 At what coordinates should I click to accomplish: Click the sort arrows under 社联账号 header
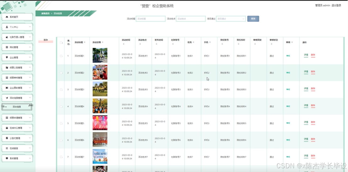pyautogui.click(x=173, y=44)
